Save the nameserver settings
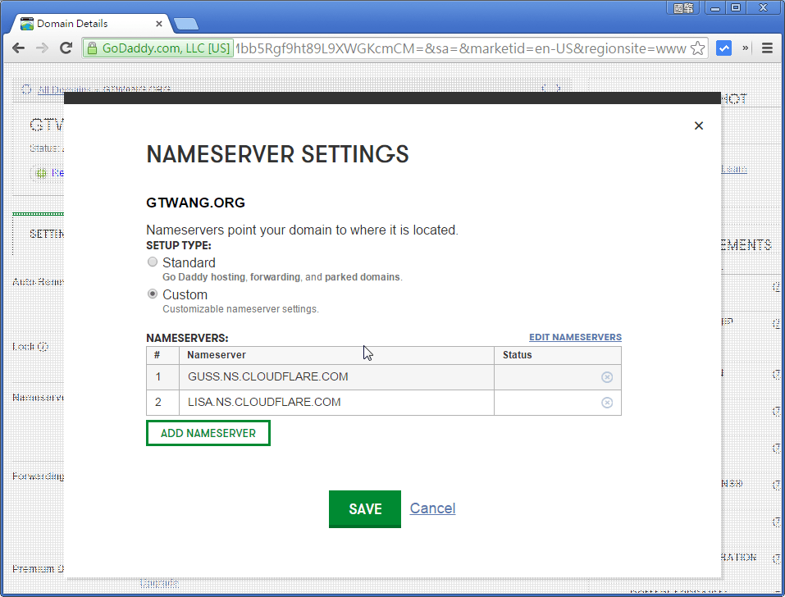This screenshot has width=785, height=597. (x=364, y=508)
